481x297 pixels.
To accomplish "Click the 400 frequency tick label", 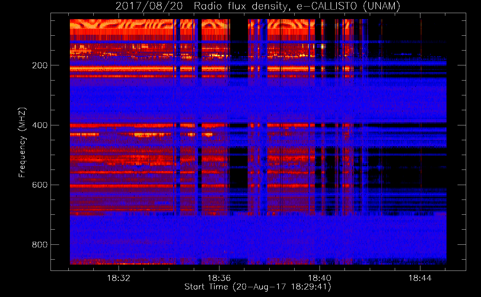I will [x=40, y=125].
